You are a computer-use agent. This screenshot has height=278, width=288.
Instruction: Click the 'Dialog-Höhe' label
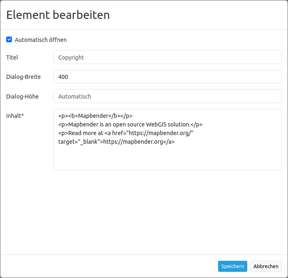pos(22,96)
